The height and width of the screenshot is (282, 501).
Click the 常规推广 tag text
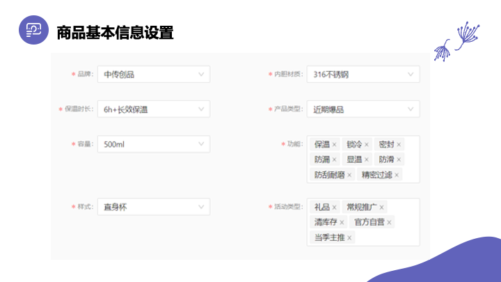(362, 207)
